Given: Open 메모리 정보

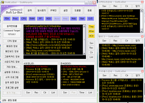Looking at the screenshot, I should (12, 46).
